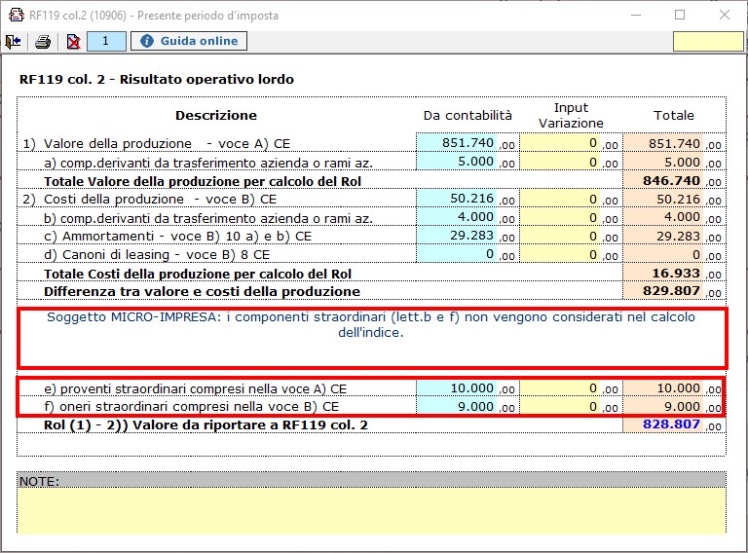This screenshot has width=748, height=553.
Task: Click inside the yellow NOTE text area
Action: coord(372,510)
